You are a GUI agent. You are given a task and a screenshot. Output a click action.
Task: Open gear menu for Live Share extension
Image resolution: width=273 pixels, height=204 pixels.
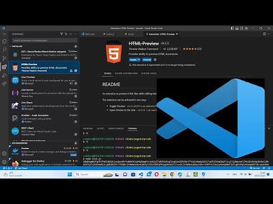[76, 109]
